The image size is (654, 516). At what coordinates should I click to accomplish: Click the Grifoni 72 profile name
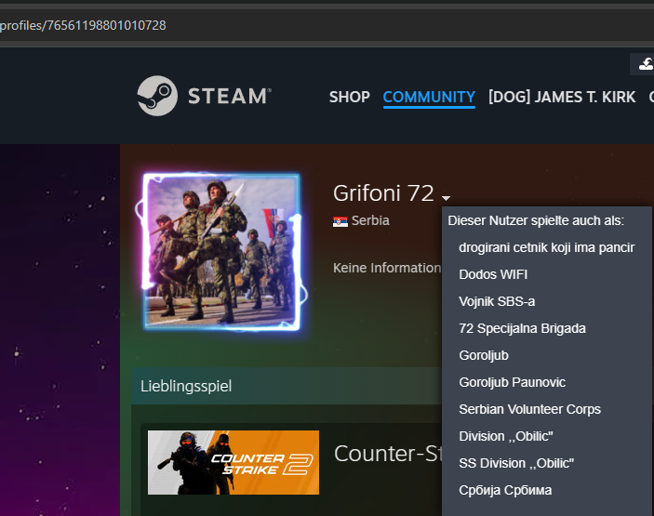coord(383,193)
